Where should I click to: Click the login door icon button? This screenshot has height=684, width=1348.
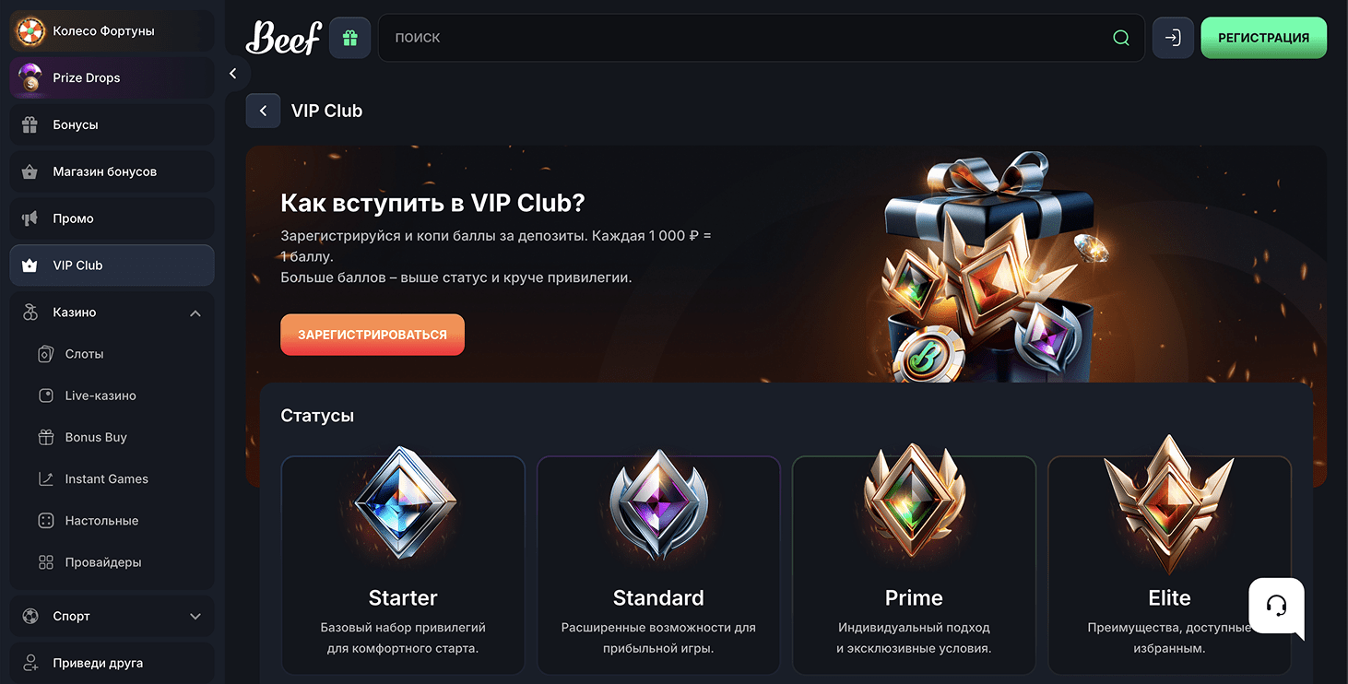[x=1173, y=38]
